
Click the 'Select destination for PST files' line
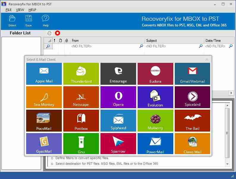pos(107,164)
